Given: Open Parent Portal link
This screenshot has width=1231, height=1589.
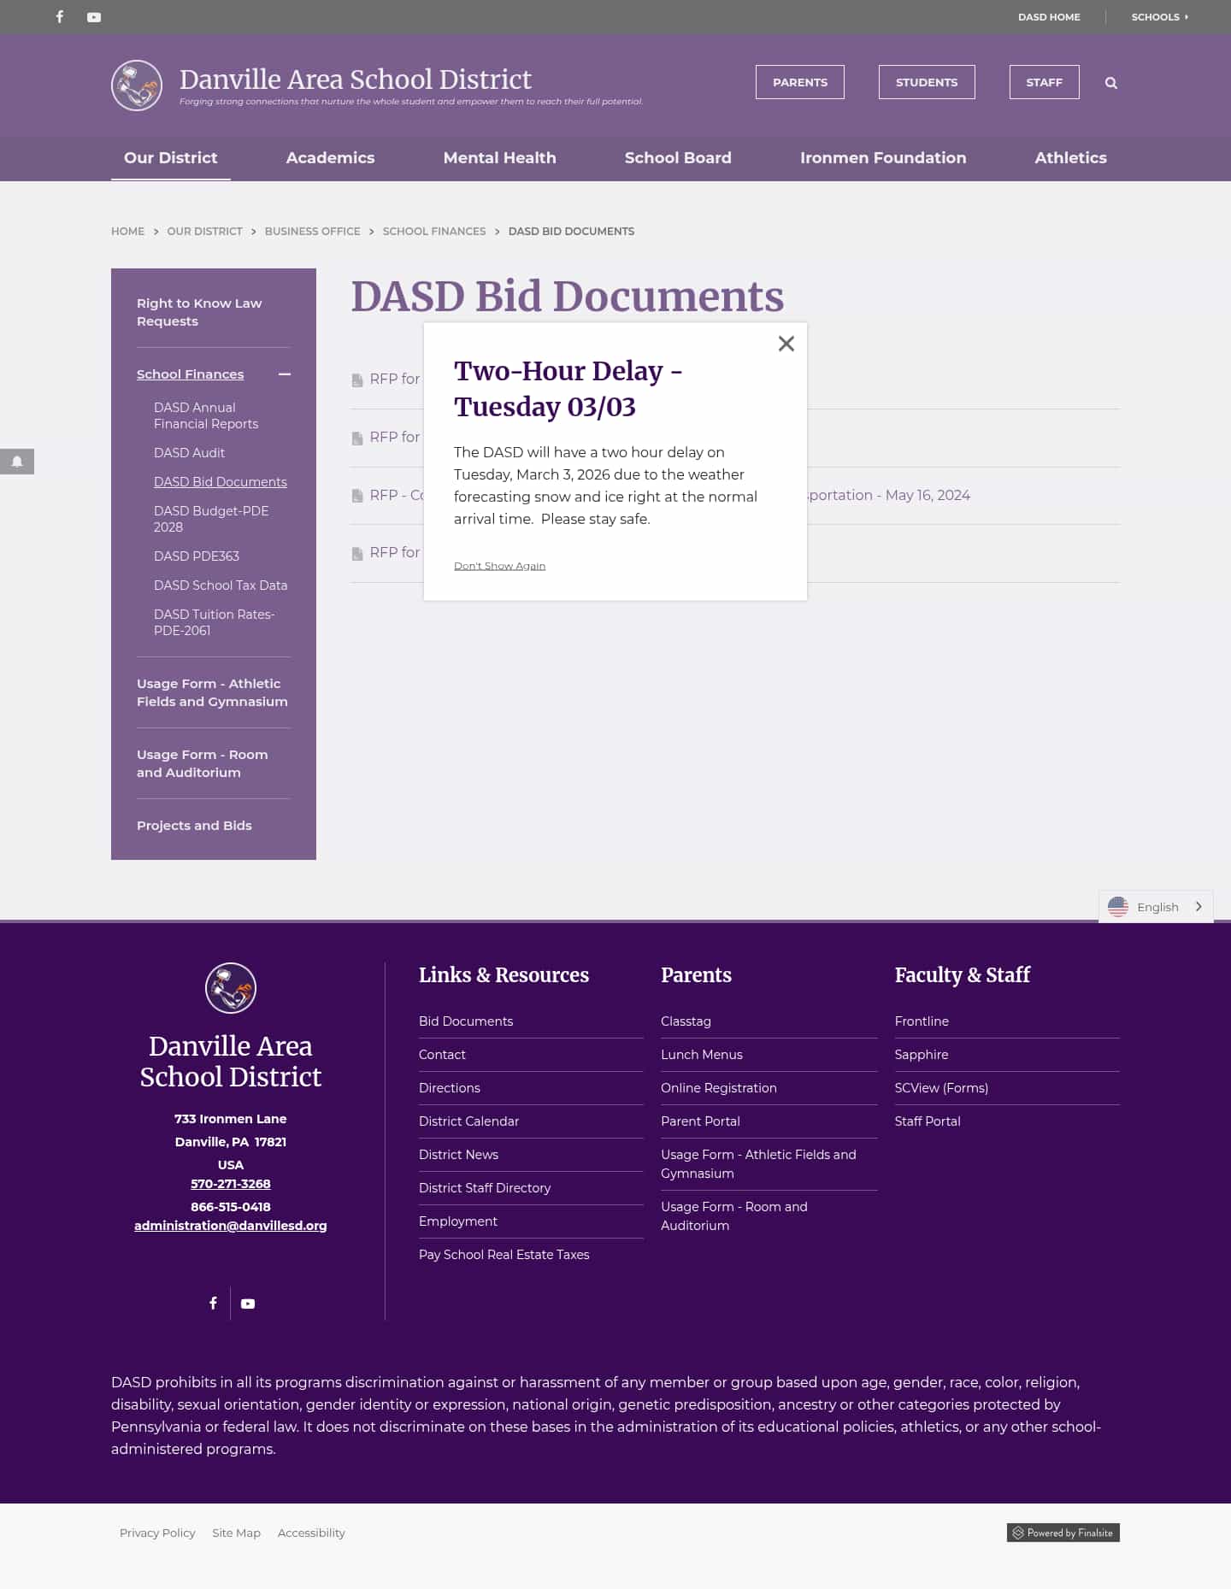Looking at the screenshot, I should 700,1121.
